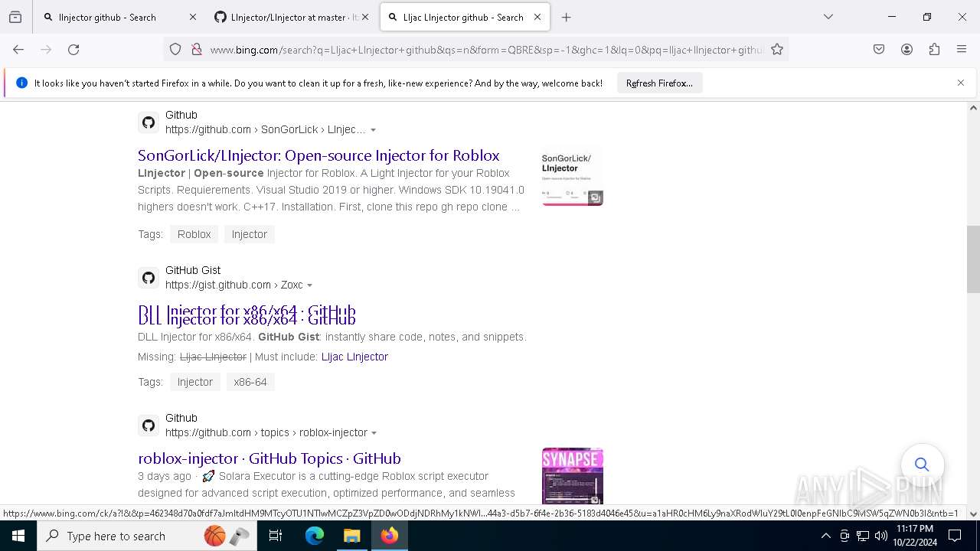Open roblox-injector GitHub Topics result
Viewport: 980px width, 551px height.
point(269,458)
